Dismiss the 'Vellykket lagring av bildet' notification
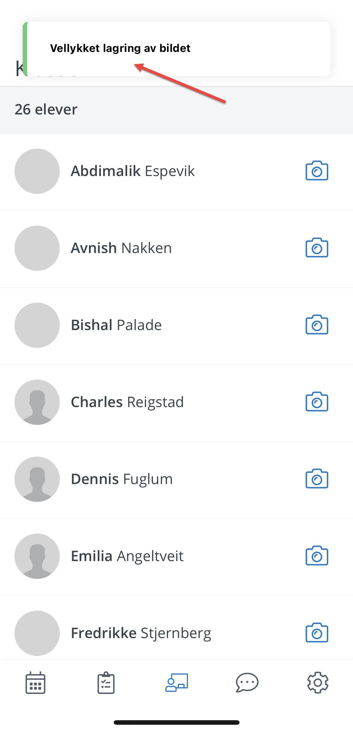This screenshot has height=732, width=353. [176, 49]
